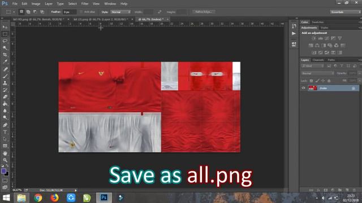
Task: Swap Width and Height values
Action: click(x=160, y=12)
